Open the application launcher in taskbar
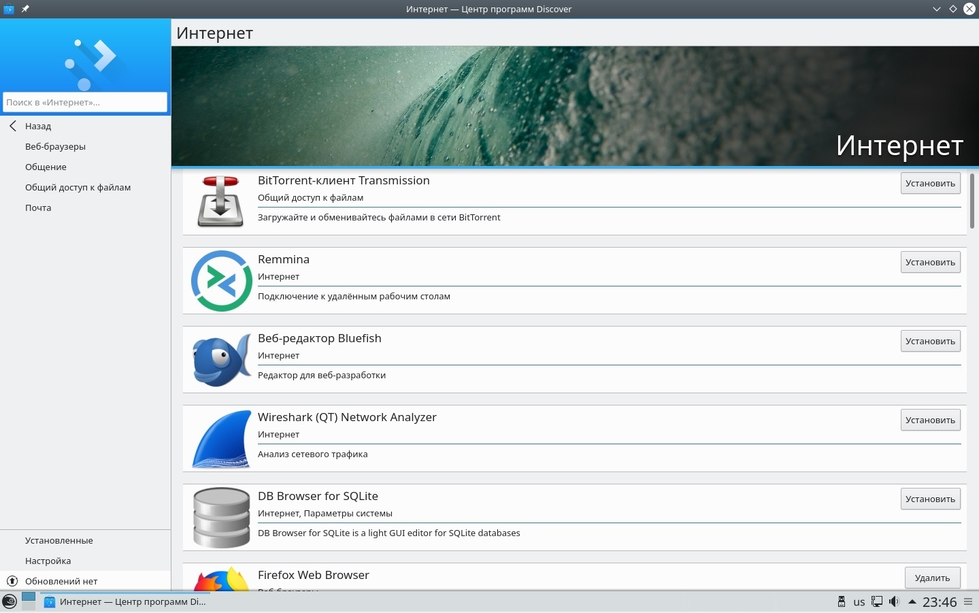Viewport: 979px width, 613px height. (10, 601)
